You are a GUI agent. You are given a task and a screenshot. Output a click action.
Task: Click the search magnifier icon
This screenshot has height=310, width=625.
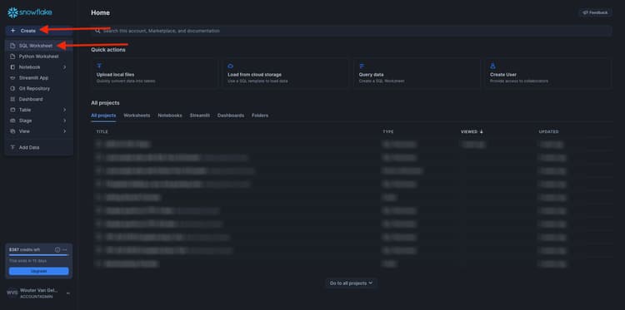(x=97, y=31)
